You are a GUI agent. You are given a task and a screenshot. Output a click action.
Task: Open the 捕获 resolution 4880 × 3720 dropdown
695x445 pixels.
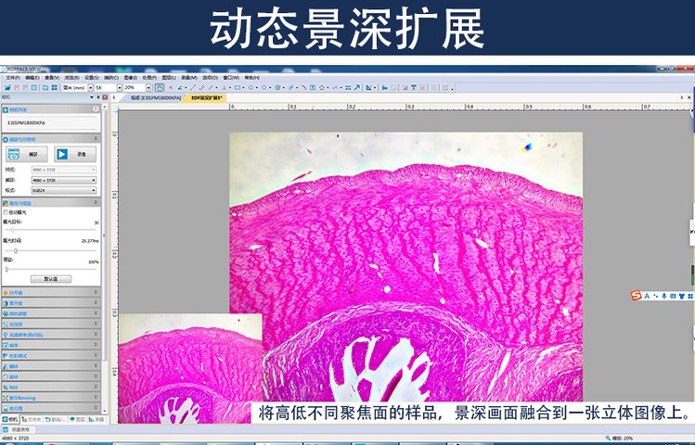pos(63,180)
